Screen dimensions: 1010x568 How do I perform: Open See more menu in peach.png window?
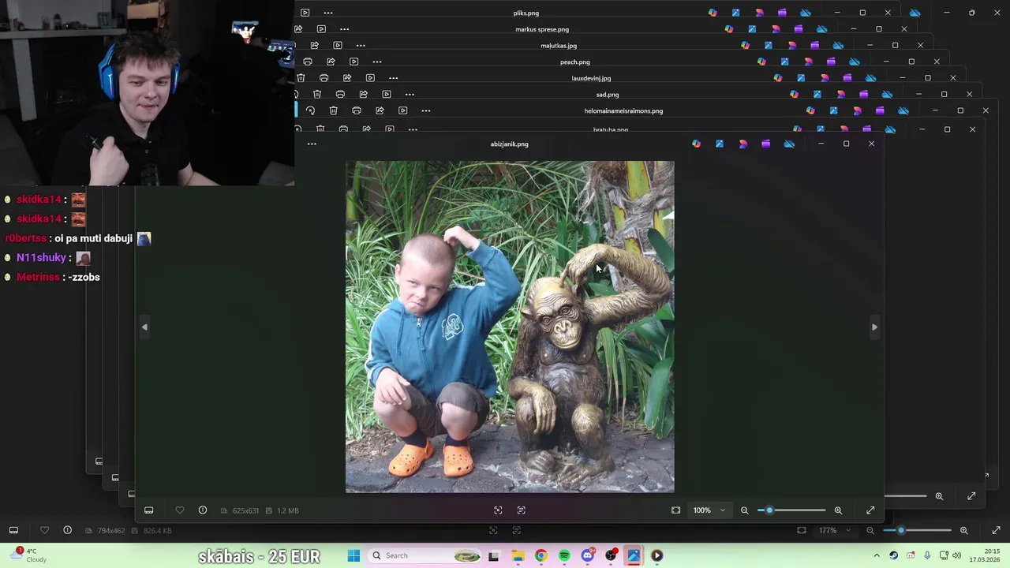coord(377,62)
